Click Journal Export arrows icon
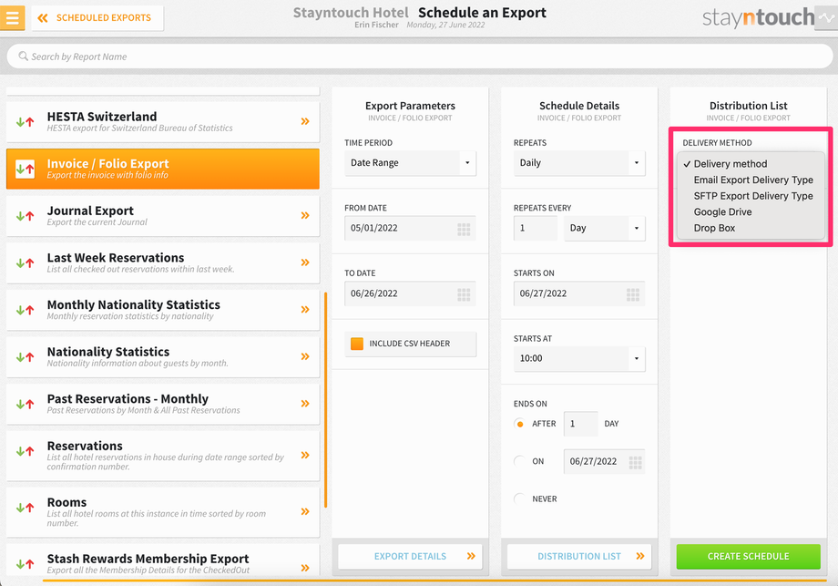 (x=26, y=216)
